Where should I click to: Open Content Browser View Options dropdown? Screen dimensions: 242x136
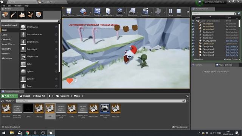[180, 127]
